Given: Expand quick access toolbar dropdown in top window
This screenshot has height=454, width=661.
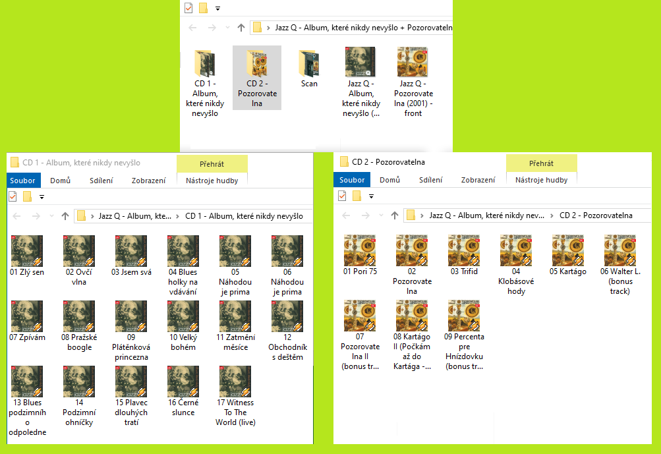Looking at the screenshot, I should [217, 8].
